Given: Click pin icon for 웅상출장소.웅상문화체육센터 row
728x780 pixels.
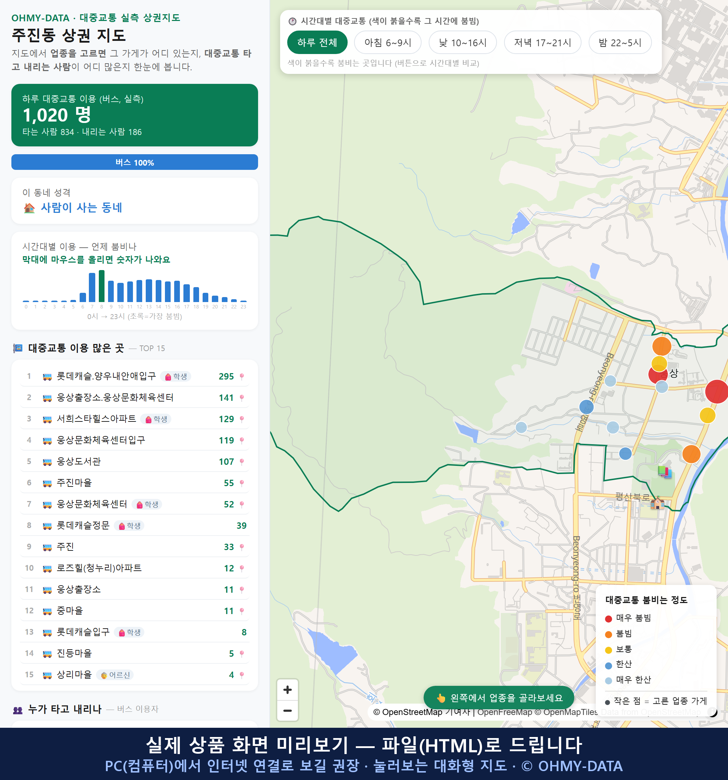Looking at the screenshot, I should click(x=242, y=398).
